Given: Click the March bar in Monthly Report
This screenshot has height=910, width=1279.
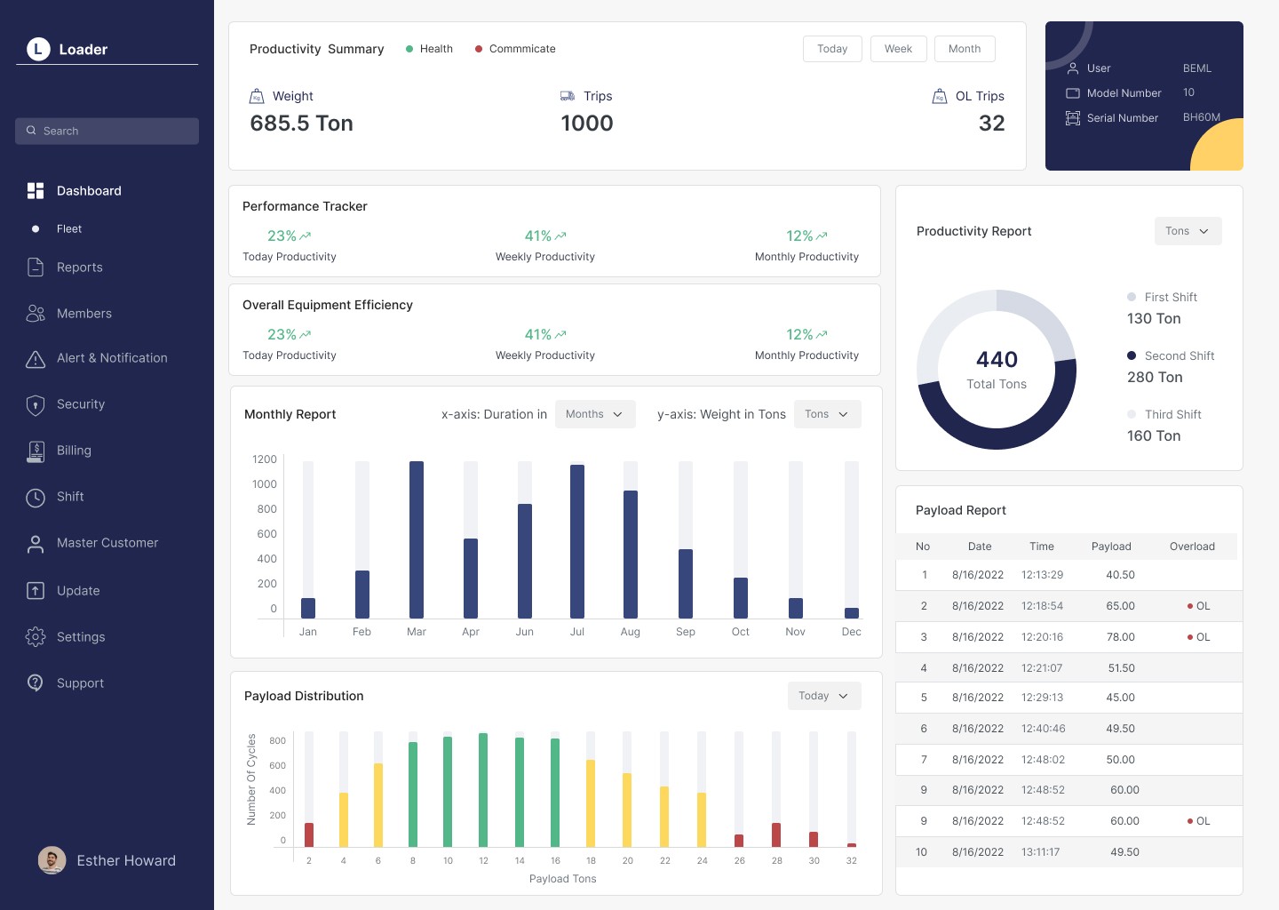Looking at the screenshot, I should coord(417,539).
